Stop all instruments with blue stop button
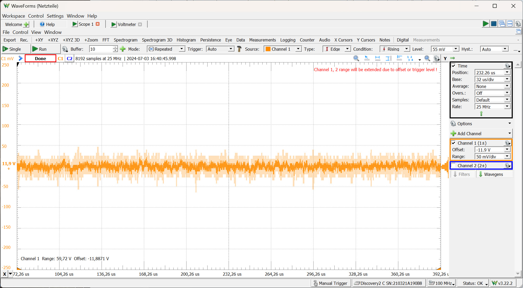This screenshot has height=288, width=523. tap(494, 24)
